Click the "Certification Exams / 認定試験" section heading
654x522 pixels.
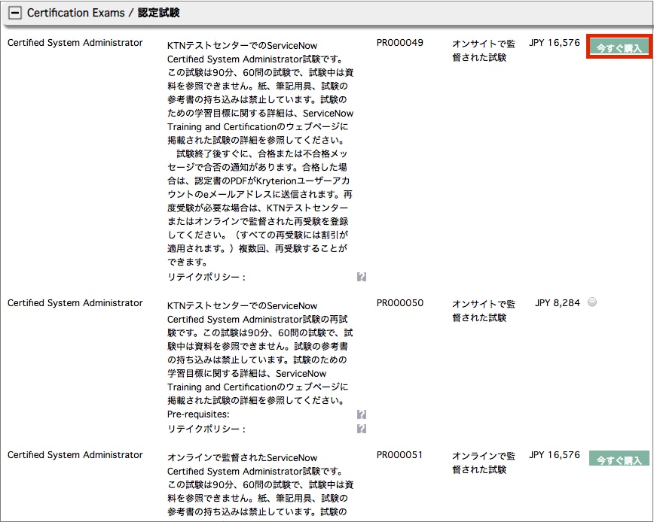(x=103, y=13)
